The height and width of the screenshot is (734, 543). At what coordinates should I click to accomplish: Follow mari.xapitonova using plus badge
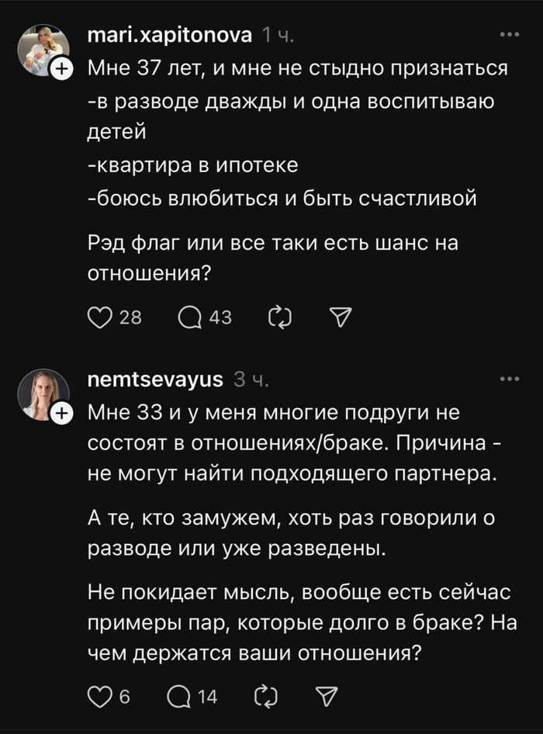pos(61,70)
